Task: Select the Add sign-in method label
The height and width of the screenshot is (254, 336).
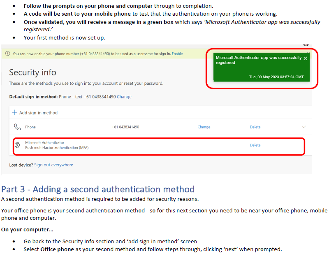Action: (38, 113)
